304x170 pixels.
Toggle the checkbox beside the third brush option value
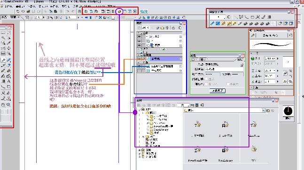click(x=253, y=71)
